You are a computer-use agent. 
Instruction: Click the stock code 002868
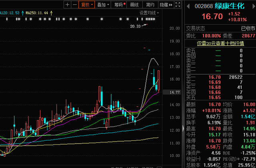(203, 6)
